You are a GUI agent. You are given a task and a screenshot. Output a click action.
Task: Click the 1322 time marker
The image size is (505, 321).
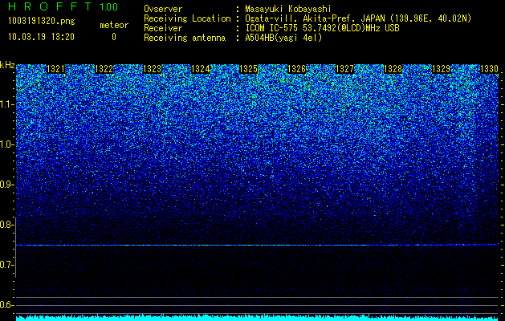point(104,69)
